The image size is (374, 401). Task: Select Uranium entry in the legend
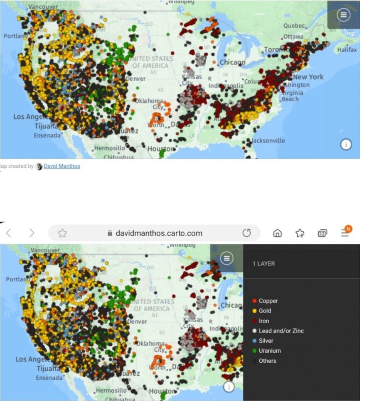tap(270, 351)
